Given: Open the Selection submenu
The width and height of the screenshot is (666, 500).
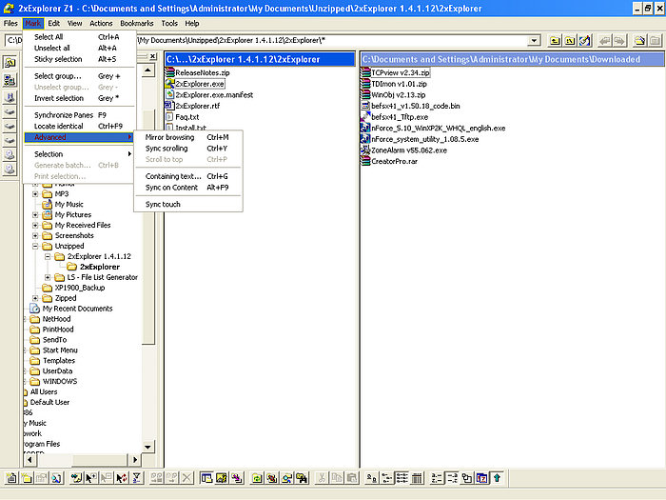Looking at the screenshot, I should [79, 154].
